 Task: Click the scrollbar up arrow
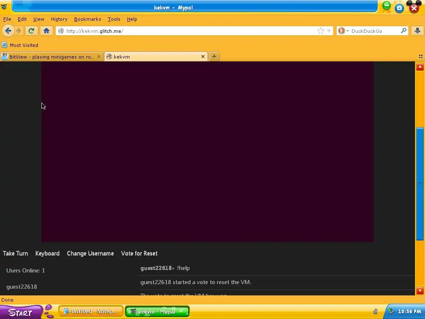coord(420,67)
